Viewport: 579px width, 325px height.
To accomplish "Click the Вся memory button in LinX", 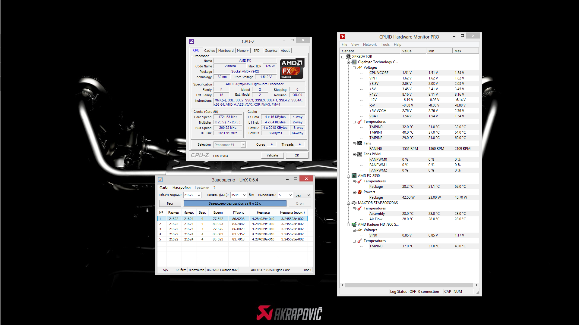I will click(x=252, y=195).
